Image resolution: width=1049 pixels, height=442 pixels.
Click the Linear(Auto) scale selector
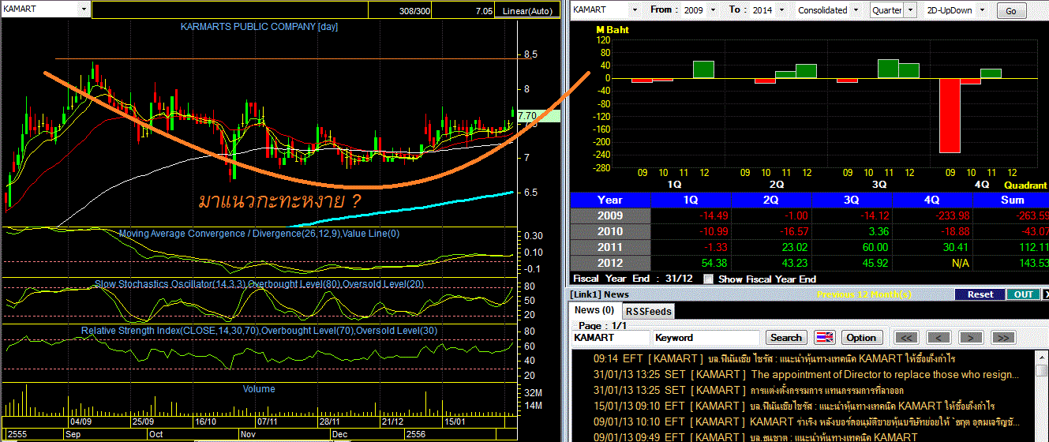pyautogui.click(x=527, y=11)
